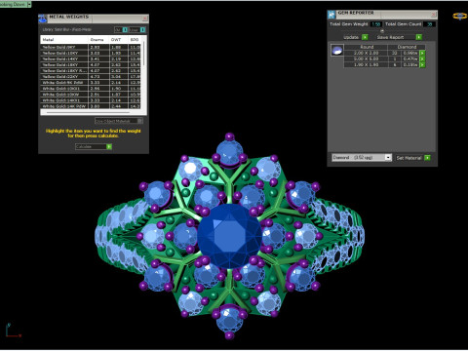Select the Yellow Gold 9KY row
The height and width of the screenshot is (351, 468).
tap(92, 47)
